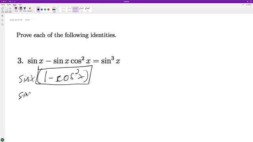This screenshot has width=253, height=142.
Task: Select the Highlighter tool
Action: (x=30, y=9)
